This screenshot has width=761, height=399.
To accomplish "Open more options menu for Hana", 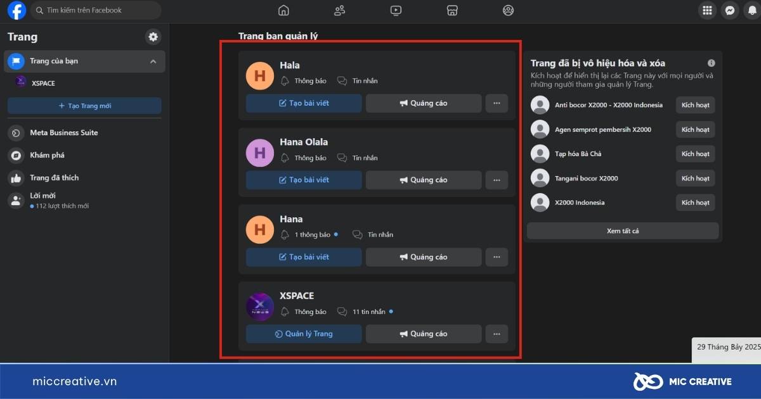I will (497, 257).
